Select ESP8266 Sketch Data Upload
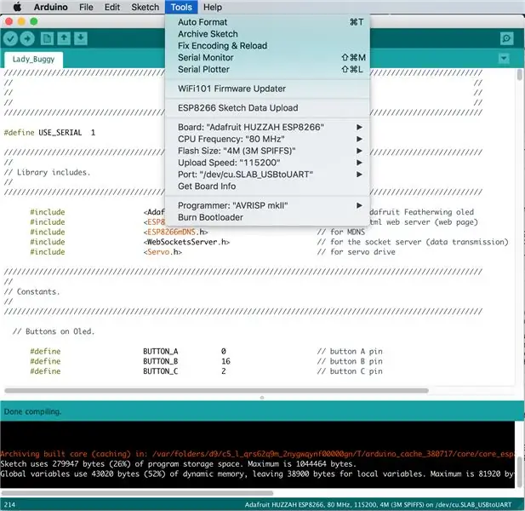Viewport: 525px width, 511px height. point(268,108)
